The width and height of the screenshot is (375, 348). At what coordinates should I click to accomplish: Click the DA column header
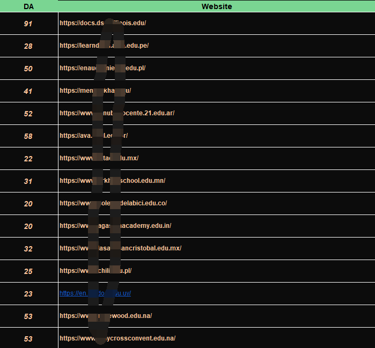[28, 6]
